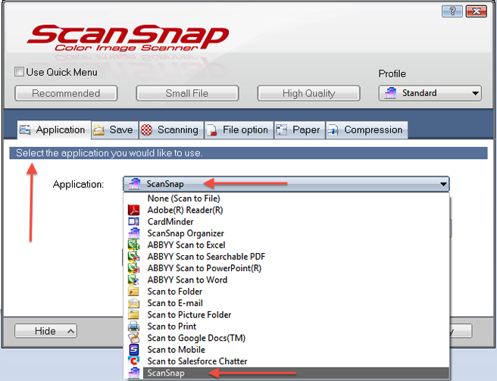497x381 pixels.
Task: Click the Application combo box showing ScanSnap
Action: click(x=286, y=184)
